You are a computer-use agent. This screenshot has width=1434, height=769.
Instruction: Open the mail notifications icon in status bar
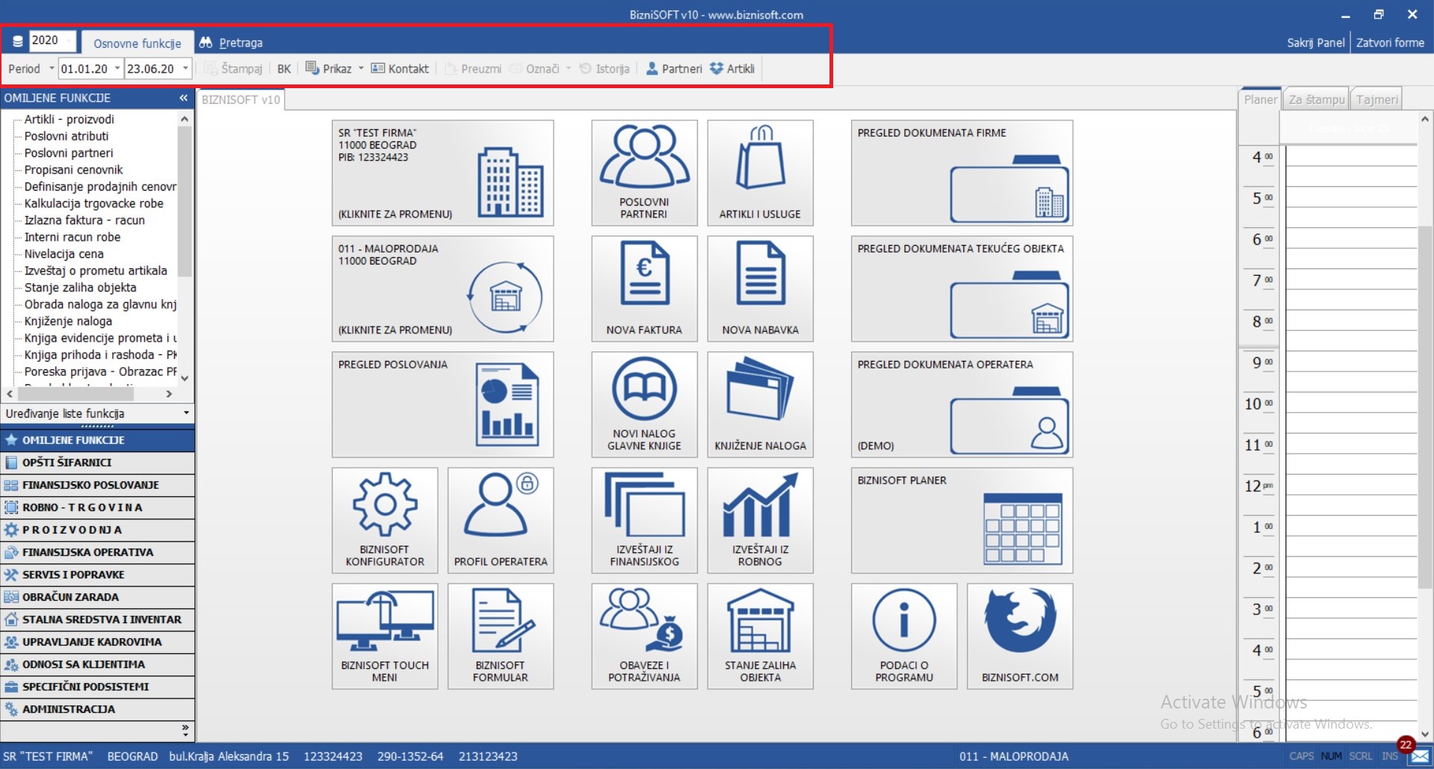click(x=1420, y=756)
